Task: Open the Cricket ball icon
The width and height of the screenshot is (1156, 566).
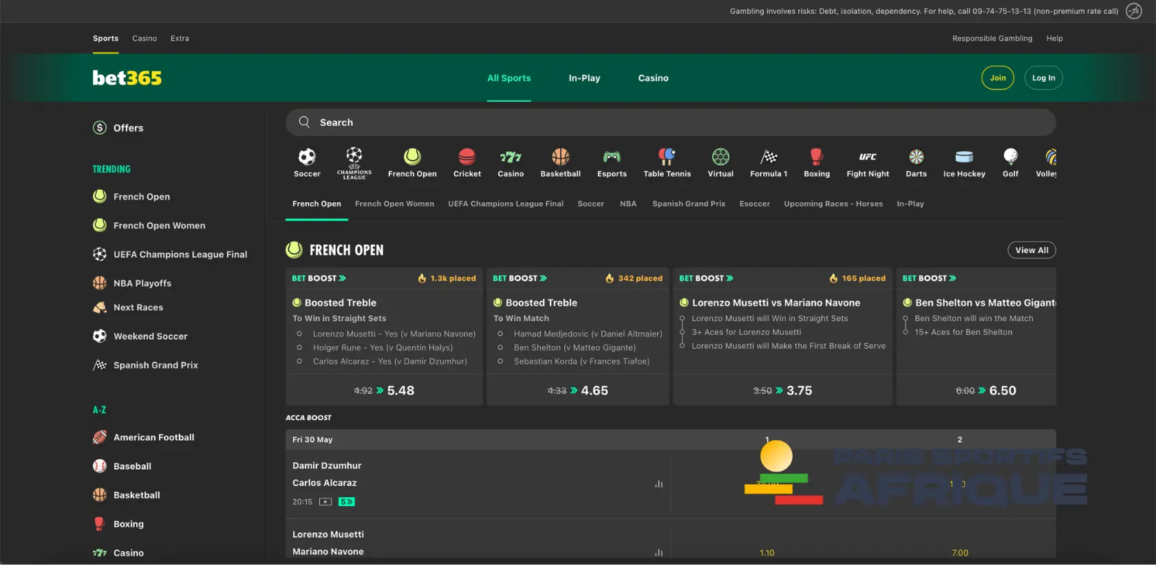Action: pyautogui.click(x=467, y=157)
